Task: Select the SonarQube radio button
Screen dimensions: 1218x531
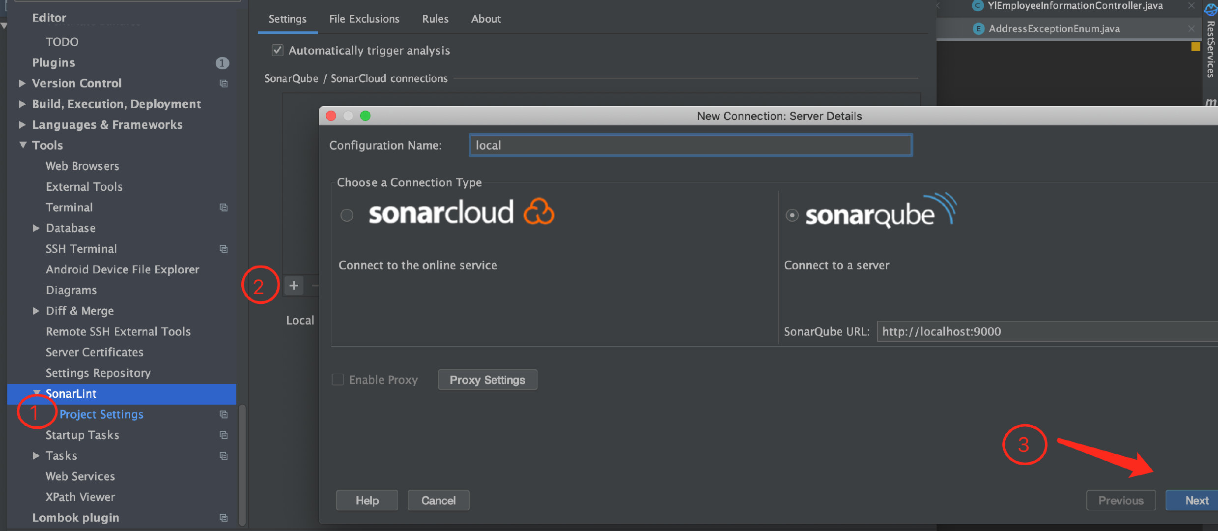Action: coord(792,215)
